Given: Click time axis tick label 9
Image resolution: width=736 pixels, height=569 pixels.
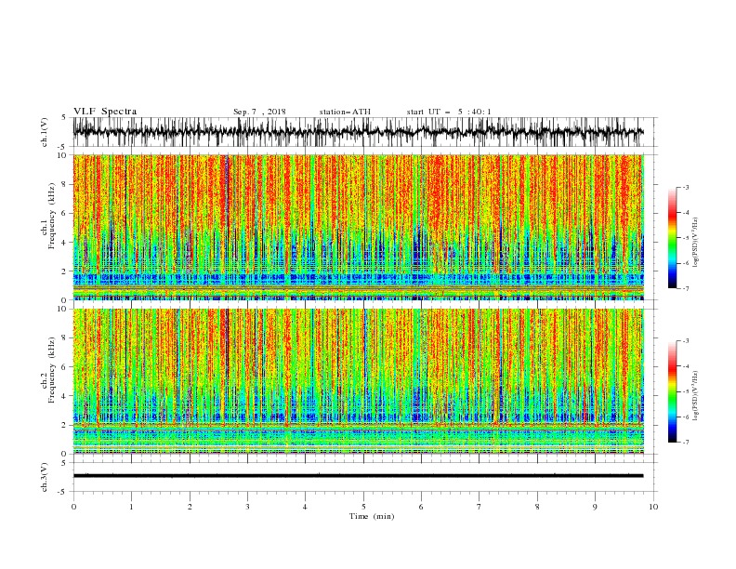Looking at the screenshot, I should coord(595,507).
